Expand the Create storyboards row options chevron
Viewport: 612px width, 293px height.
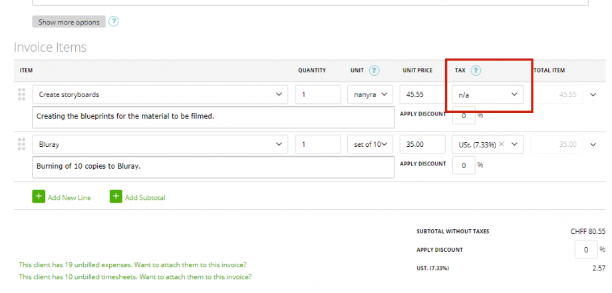tap(593, 95)
